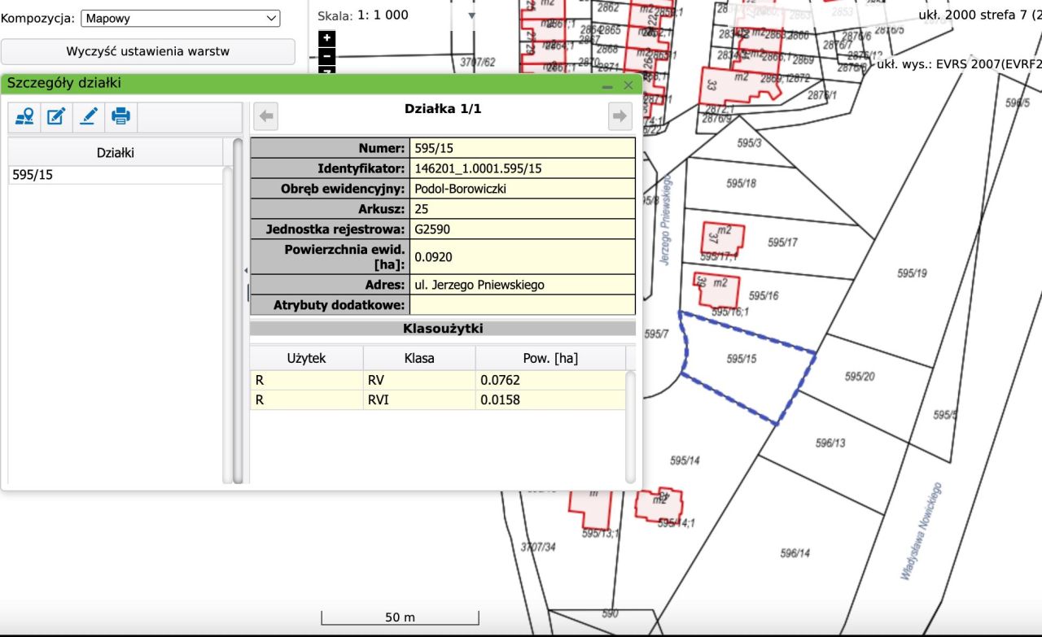Sort by Użytek column header

tap(306, 358)
